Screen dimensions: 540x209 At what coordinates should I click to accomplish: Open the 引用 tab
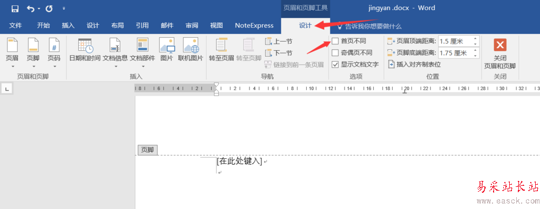tap(142, 25)
